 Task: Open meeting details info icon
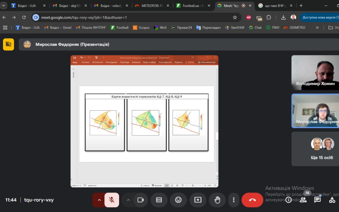[289, 200]
